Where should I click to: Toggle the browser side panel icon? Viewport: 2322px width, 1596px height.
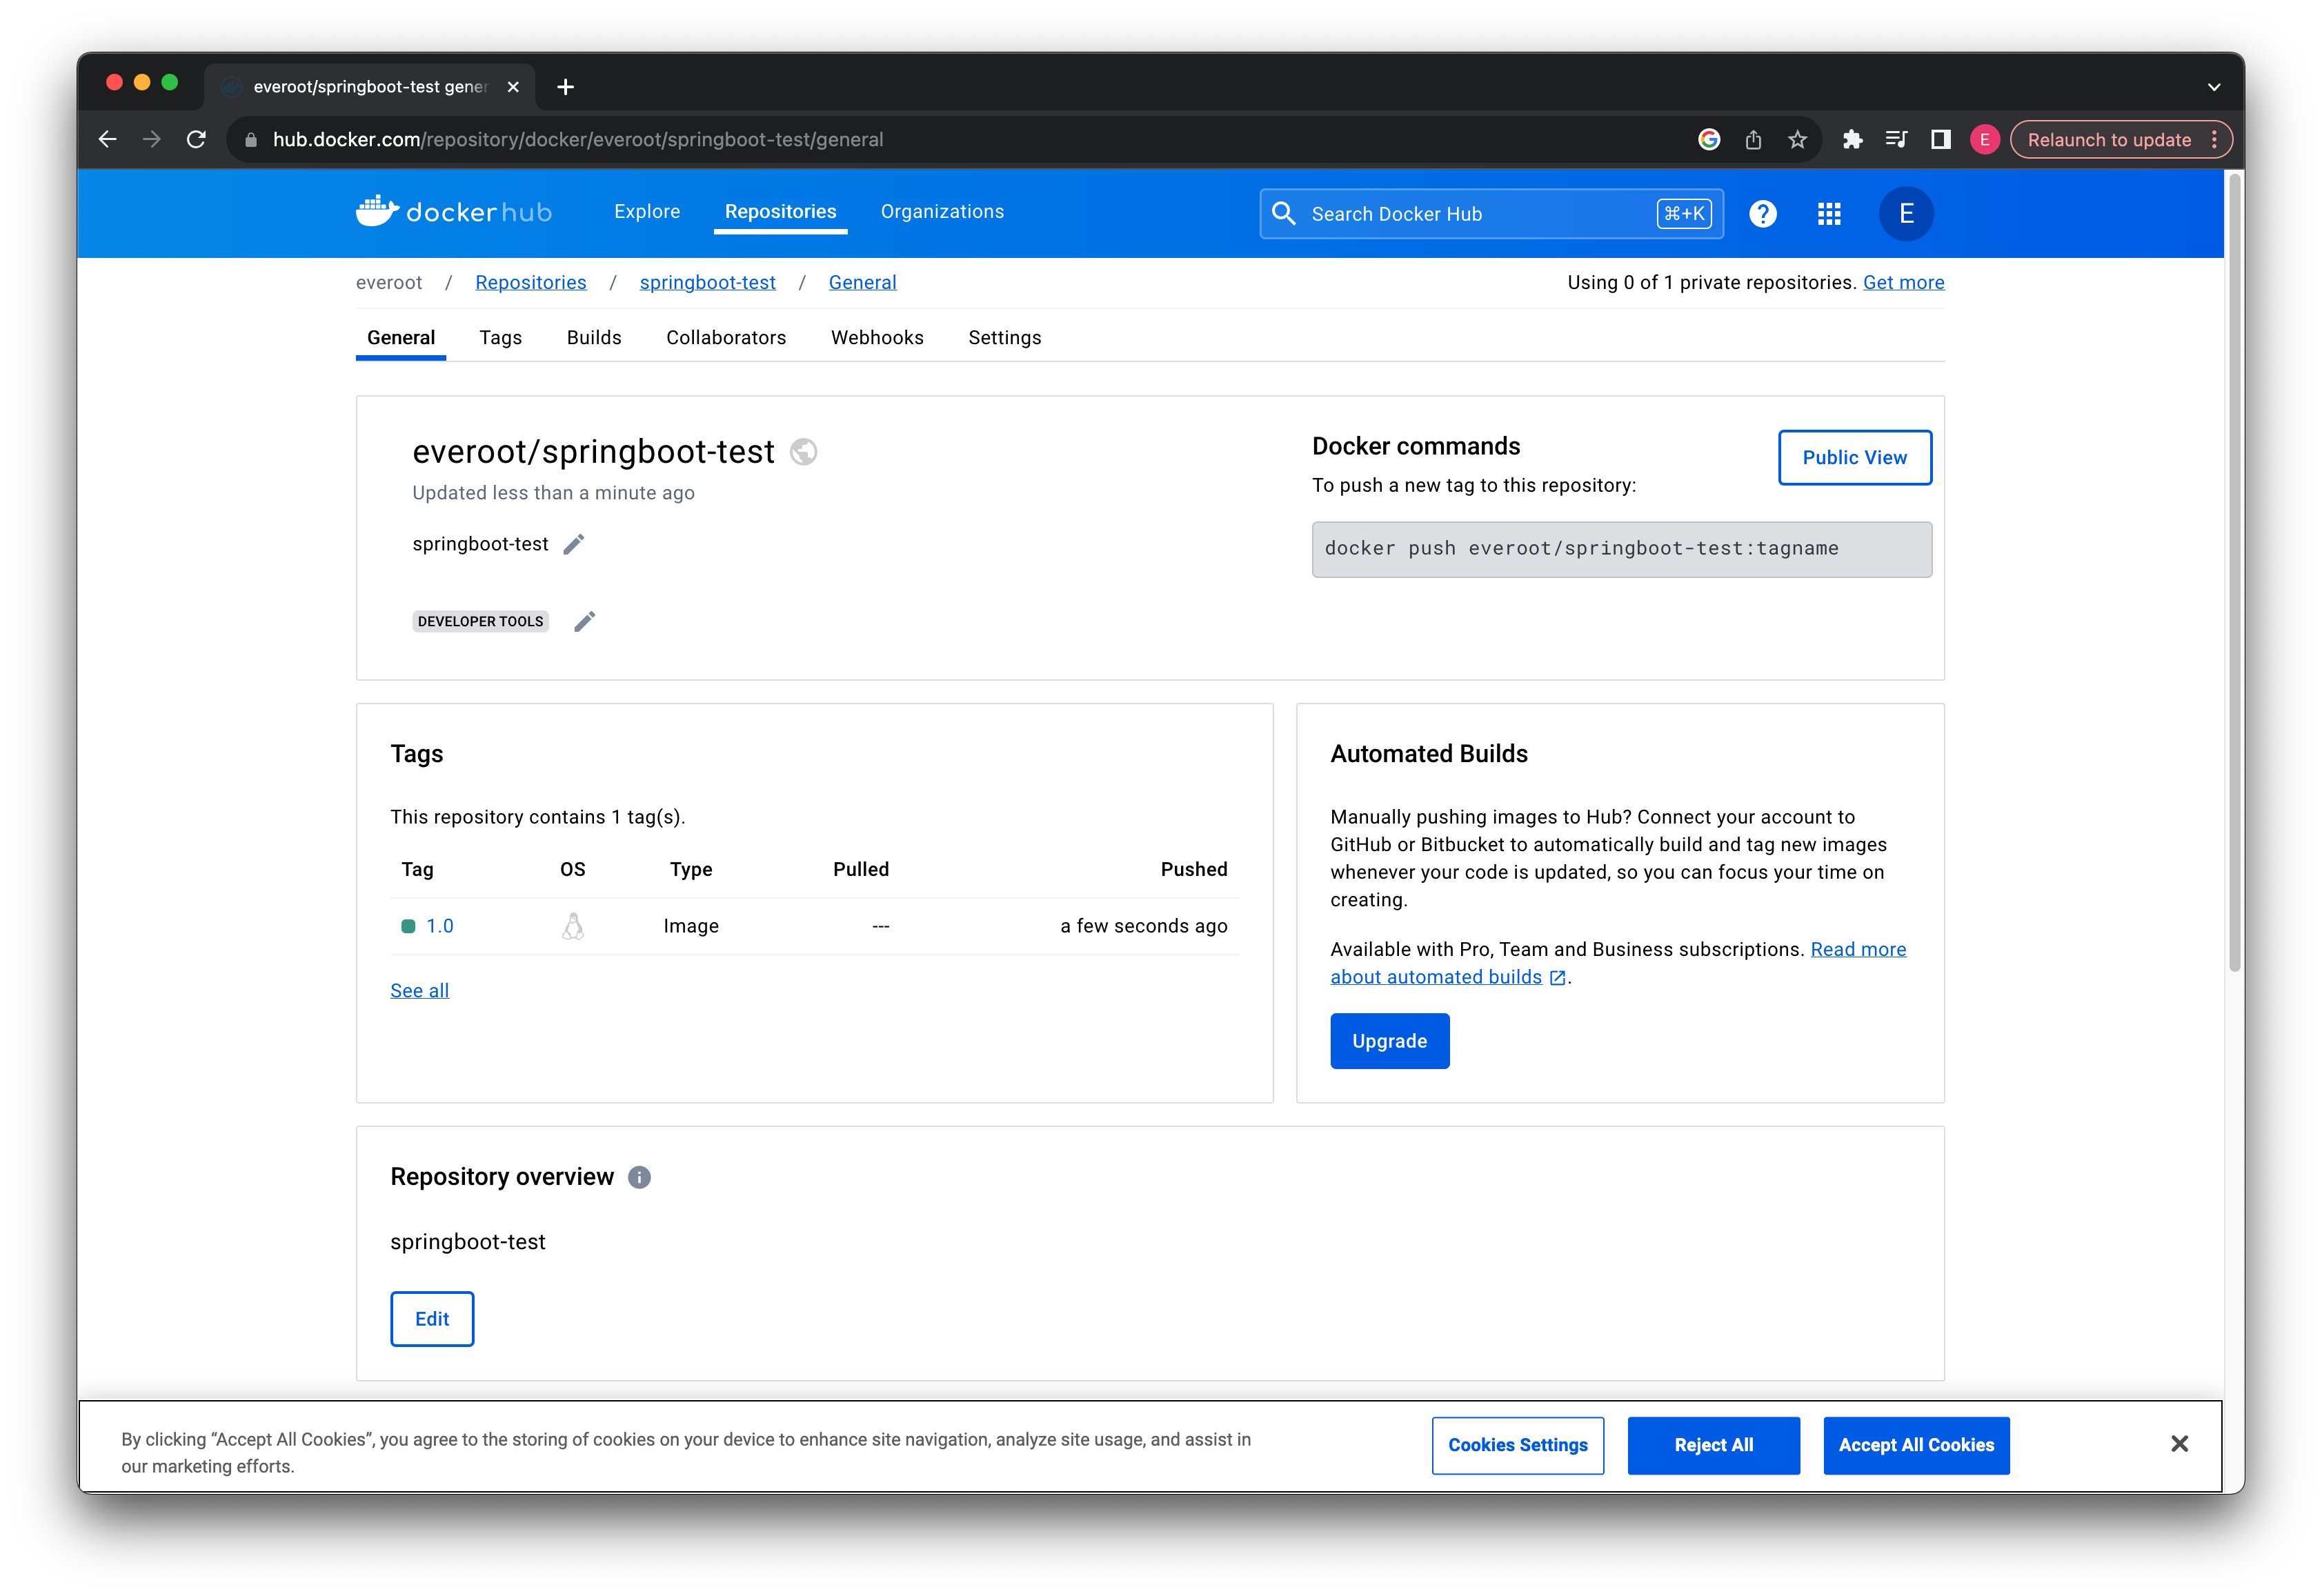(x=1940, y=140)
